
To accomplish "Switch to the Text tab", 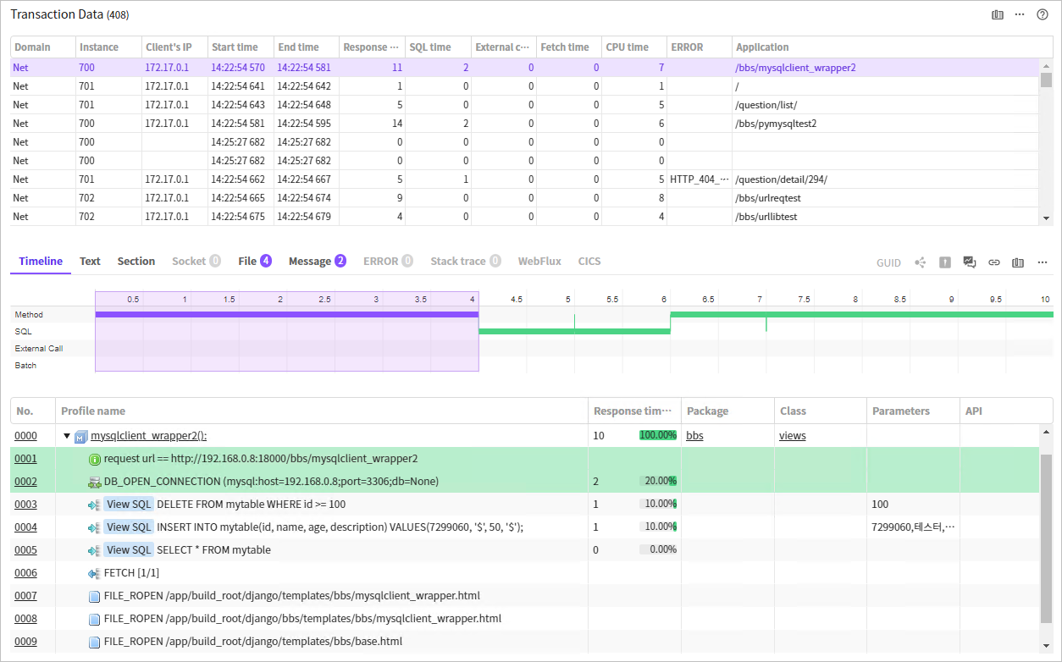I will click(90, 262).
